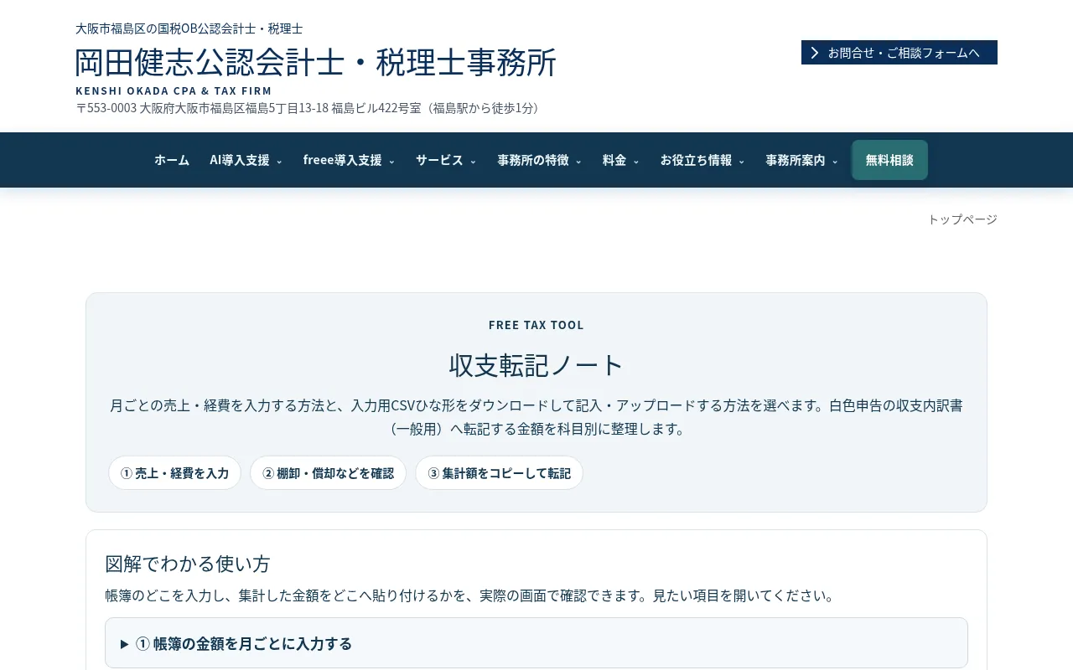Expand the 事務所の特徴 dropdown chevron
Screen dimensions: 1073x670
coord(578,162)
